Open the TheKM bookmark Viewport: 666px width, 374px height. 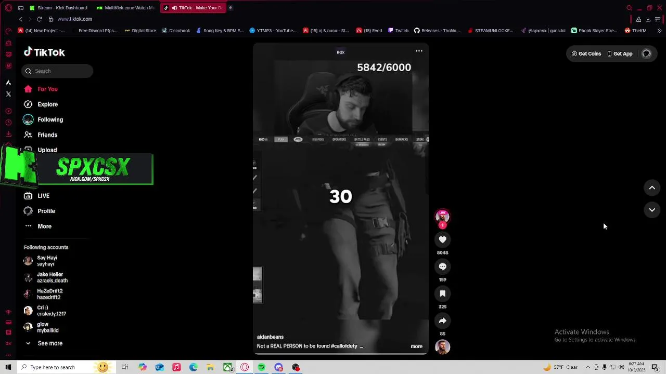click(x=635, y=31)
